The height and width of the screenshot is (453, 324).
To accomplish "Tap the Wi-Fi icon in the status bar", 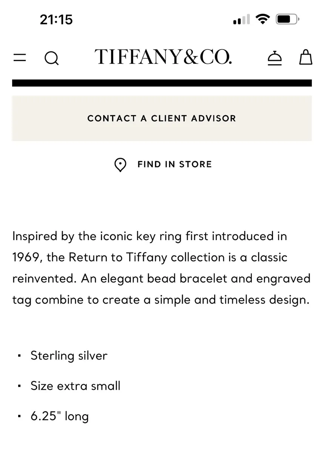I will [263, 19].
